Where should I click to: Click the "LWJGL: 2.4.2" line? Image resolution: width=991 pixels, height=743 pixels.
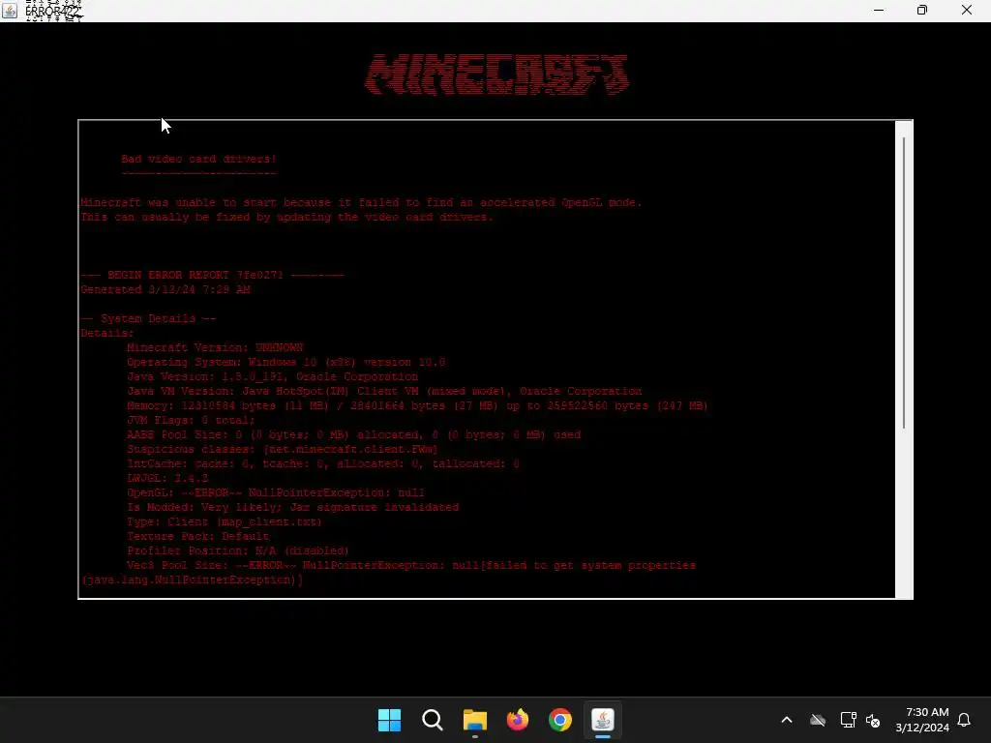coord(167,478)
